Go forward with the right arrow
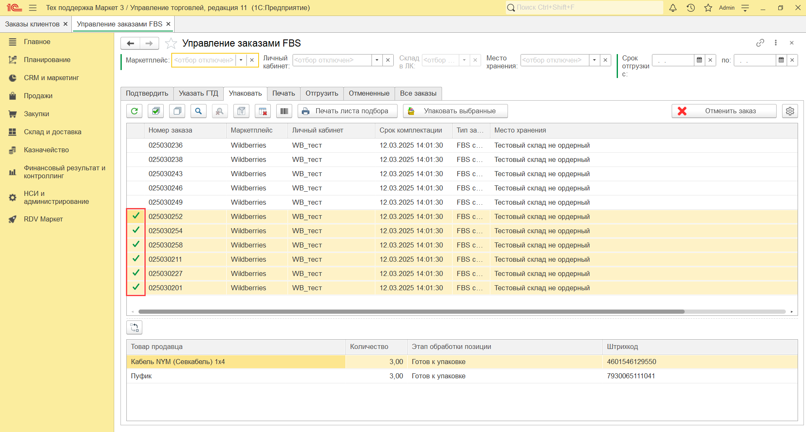 click(x=149, y=43)
